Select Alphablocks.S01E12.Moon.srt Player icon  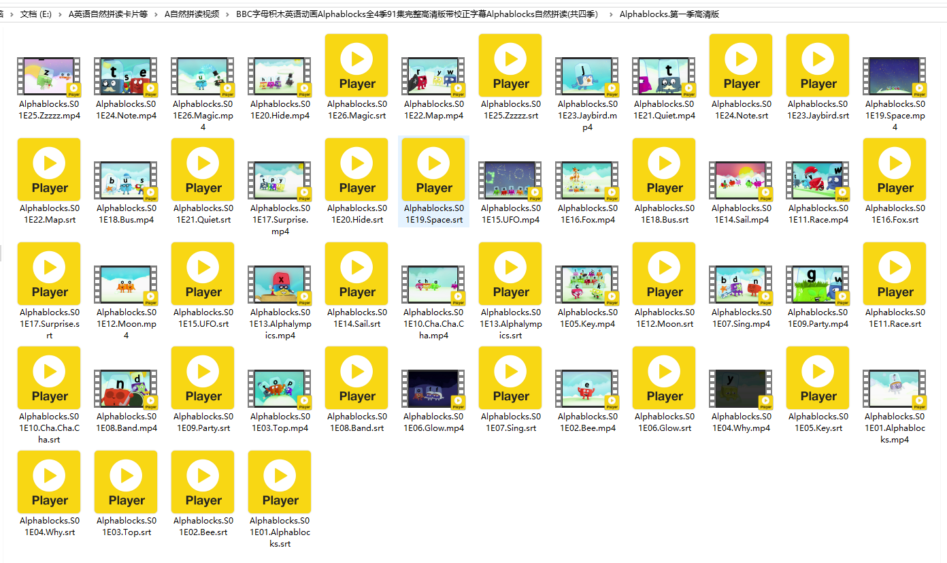(x=664, y=274)
